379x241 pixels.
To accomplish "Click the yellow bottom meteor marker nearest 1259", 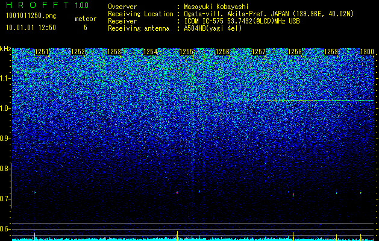I will point(336,237).
